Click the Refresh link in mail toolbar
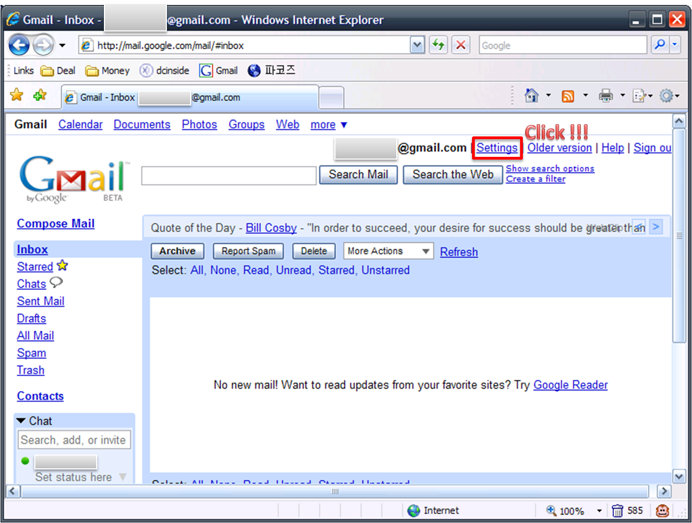692x523 pixels. tap(459, 252)
